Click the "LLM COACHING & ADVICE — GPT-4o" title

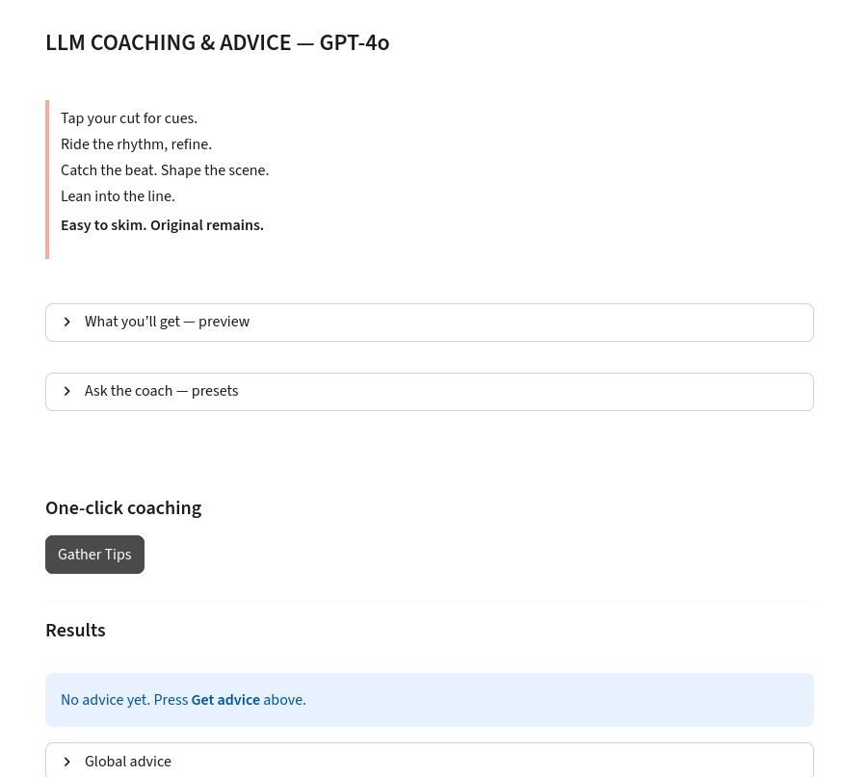(217, 43)
